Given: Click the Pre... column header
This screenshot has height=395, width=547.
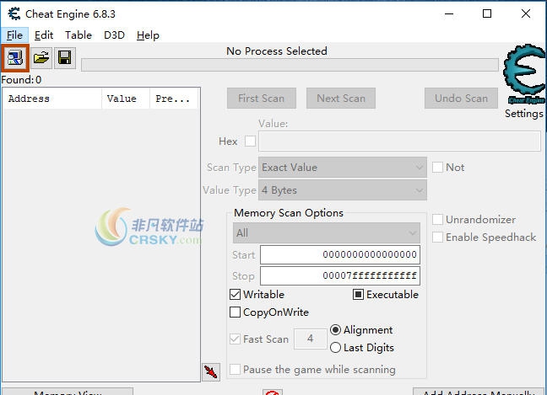Looking at the screenshot, I should pos(174,99).
